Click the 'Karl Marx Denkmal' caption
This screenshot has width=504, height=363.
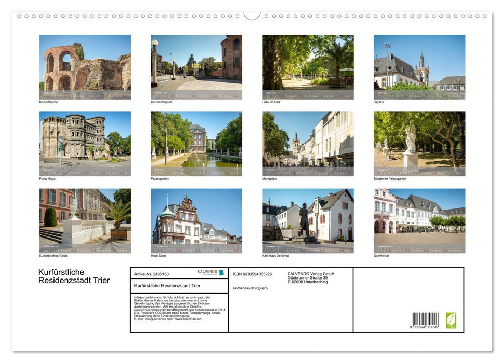276,256
